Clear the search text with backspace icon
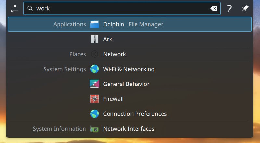The image size is (260, 143). pos(214,9)
